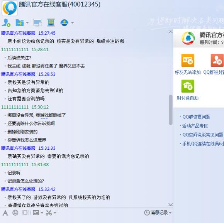Click the title 腾讯官方在线客服(40012345)

pos(59,4)
